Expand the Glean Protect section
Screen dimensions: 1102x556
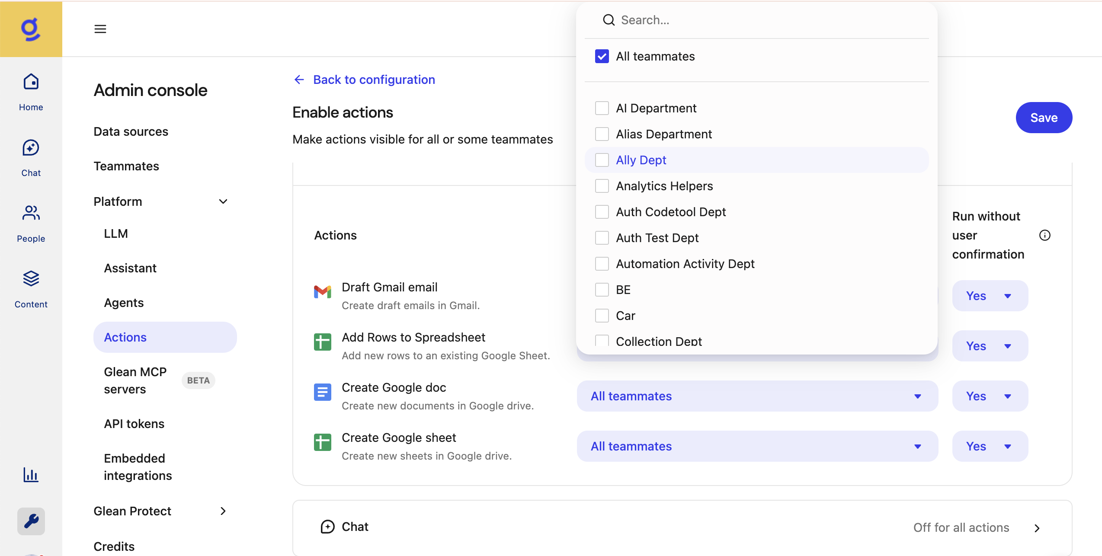tap(223, 511)
